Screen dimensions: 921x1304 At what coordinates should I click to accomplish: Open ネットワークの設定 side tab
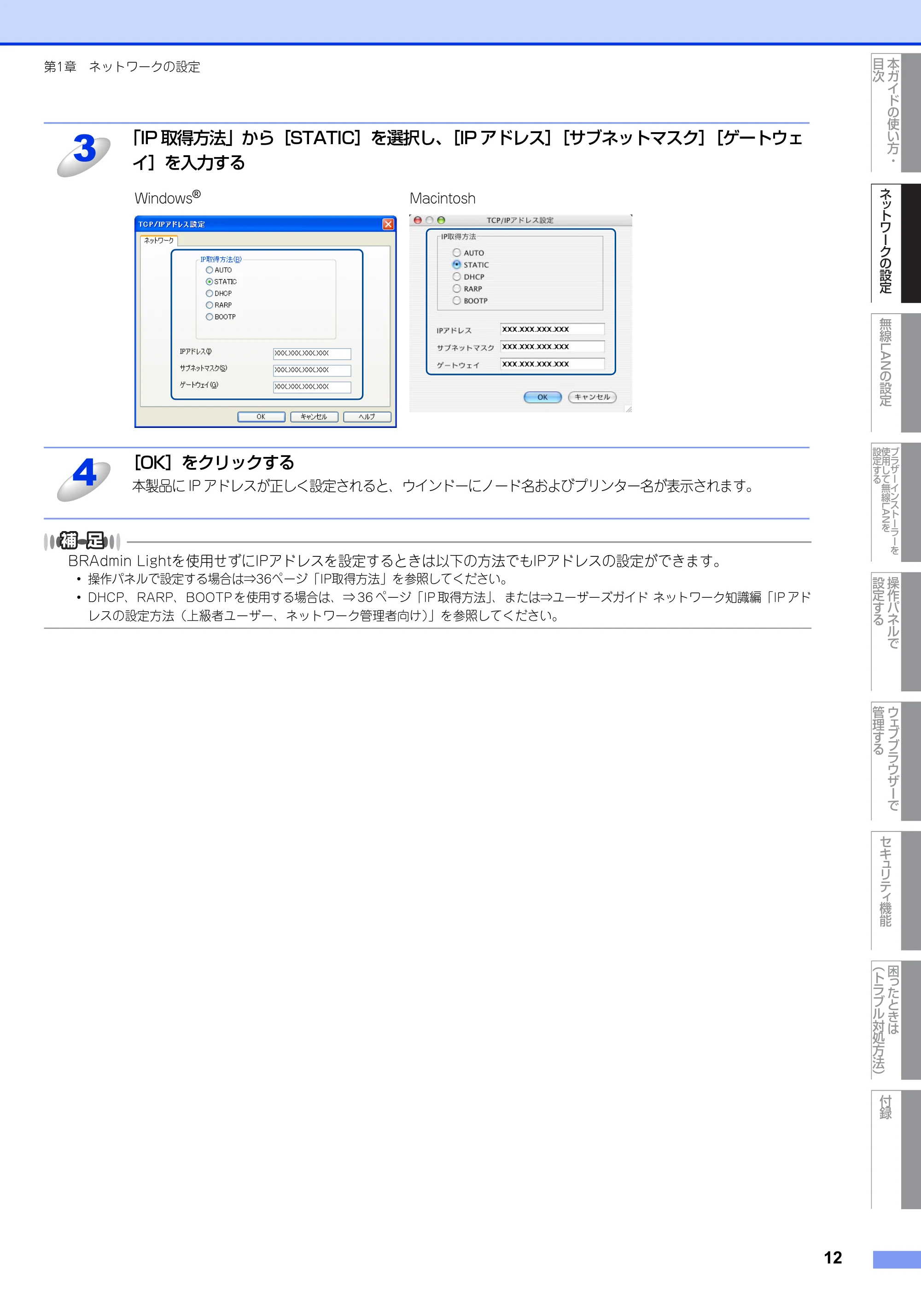coord(896,242)
